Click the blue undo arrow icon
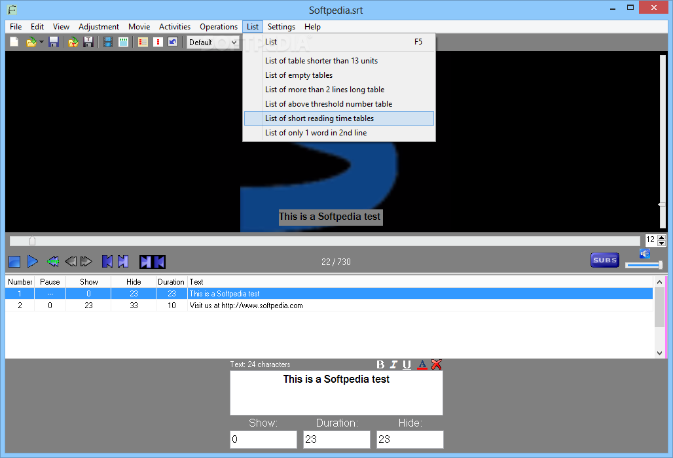 173,42
